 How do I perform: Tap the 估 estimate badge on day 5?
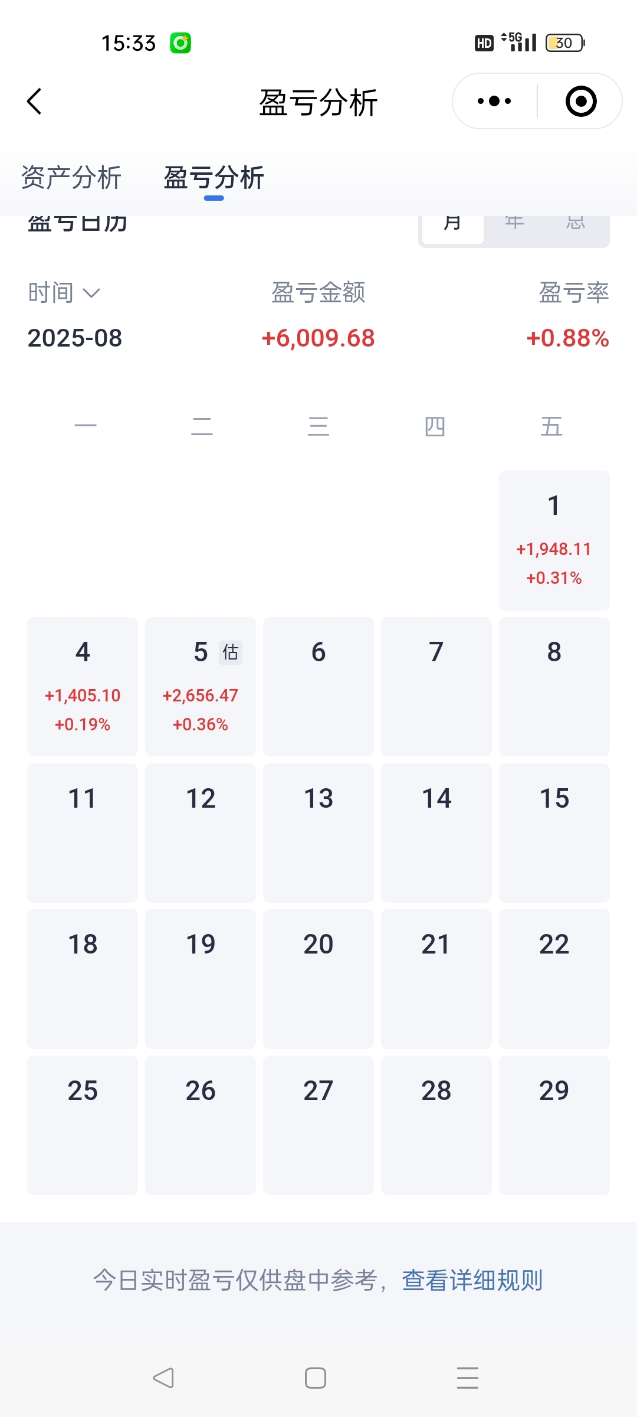pos(231,652)
